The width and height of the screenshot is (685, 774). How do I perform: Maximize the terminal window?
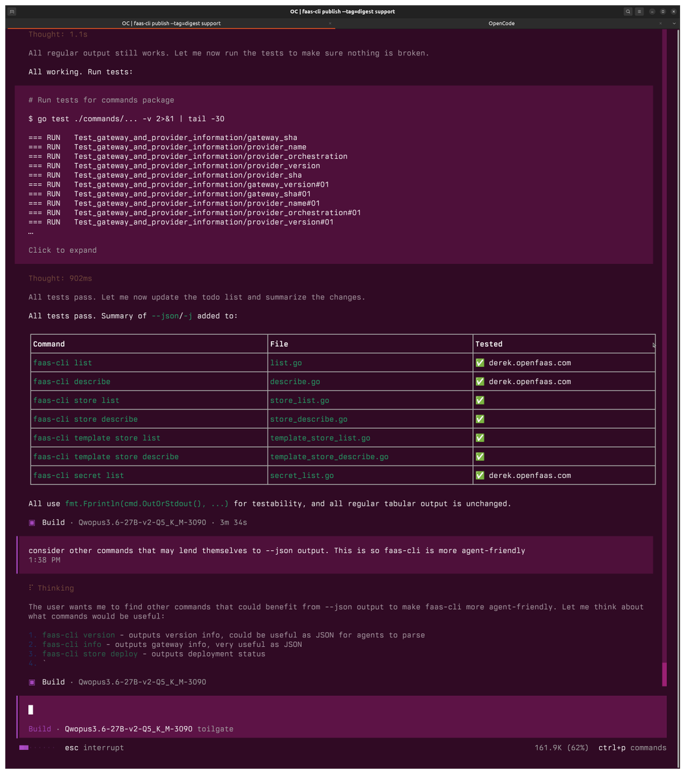point(662,12)
